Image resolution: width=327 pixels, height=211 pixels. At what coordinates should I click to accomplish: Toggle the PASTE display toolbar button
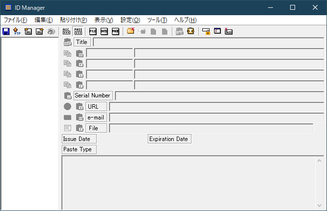(115, 31)
